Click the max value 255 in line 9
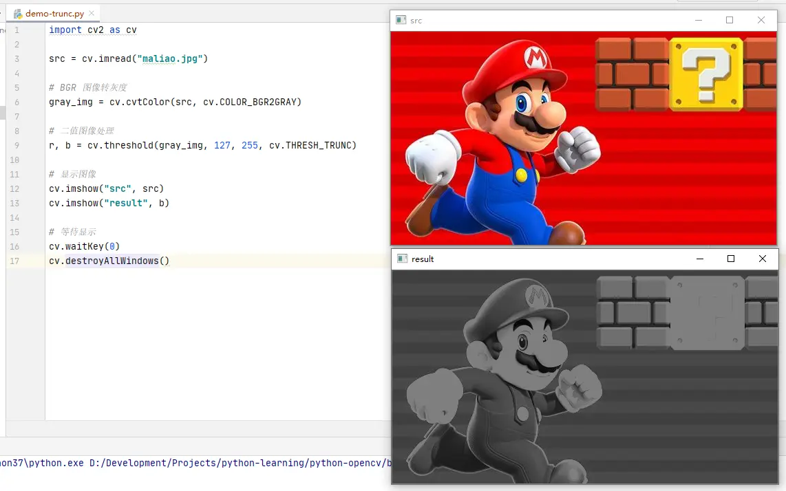Viewport: 786px width, 491px height. pyautogui.click(x=250, y=145)
